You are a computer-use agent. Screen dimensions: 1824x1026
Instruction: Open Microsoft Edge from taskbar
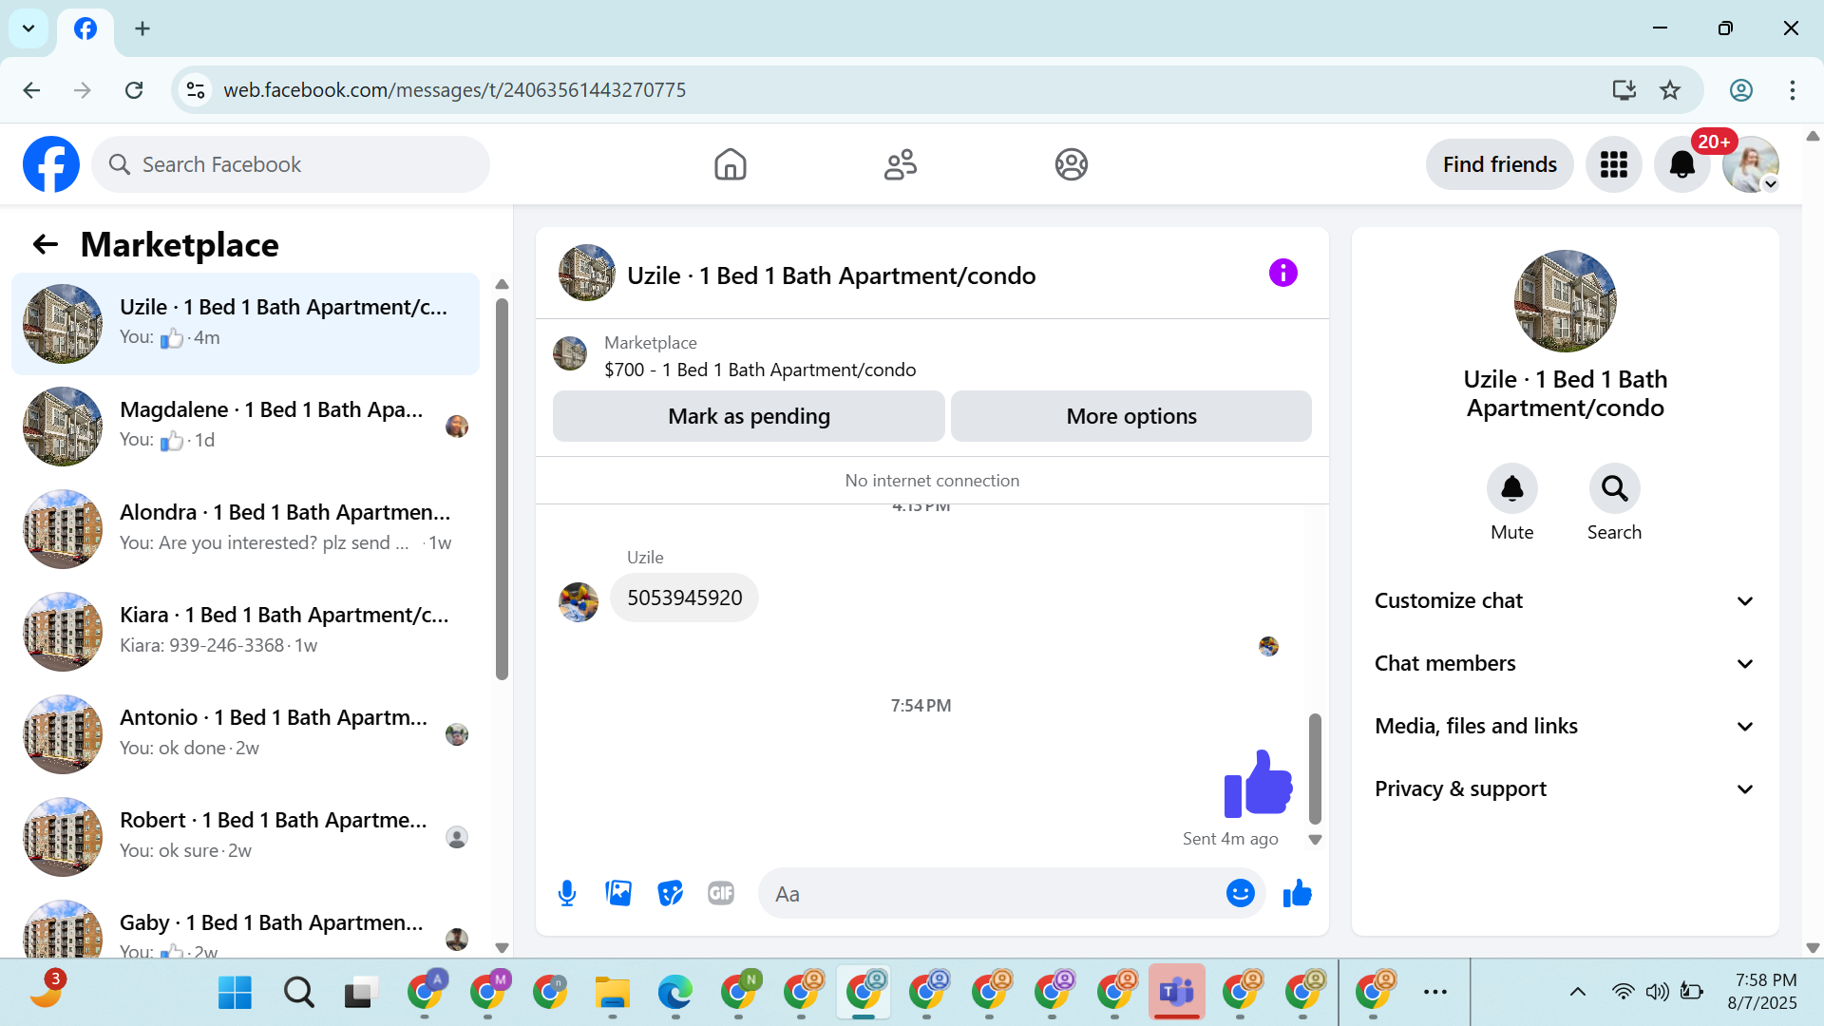[675, 992]
